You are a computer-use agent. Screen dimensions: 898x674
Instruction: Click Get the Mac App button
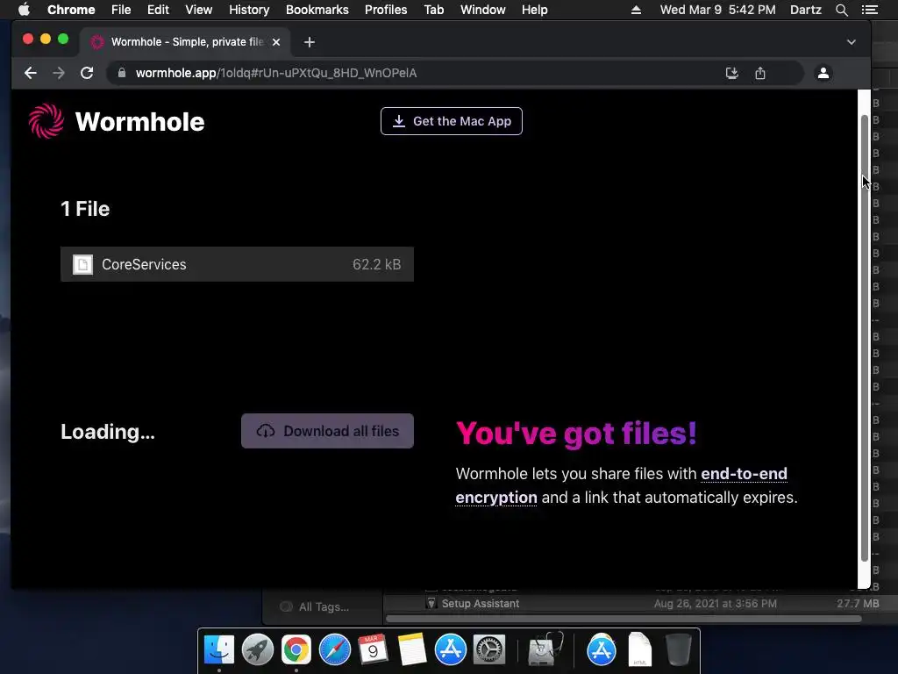452,121
